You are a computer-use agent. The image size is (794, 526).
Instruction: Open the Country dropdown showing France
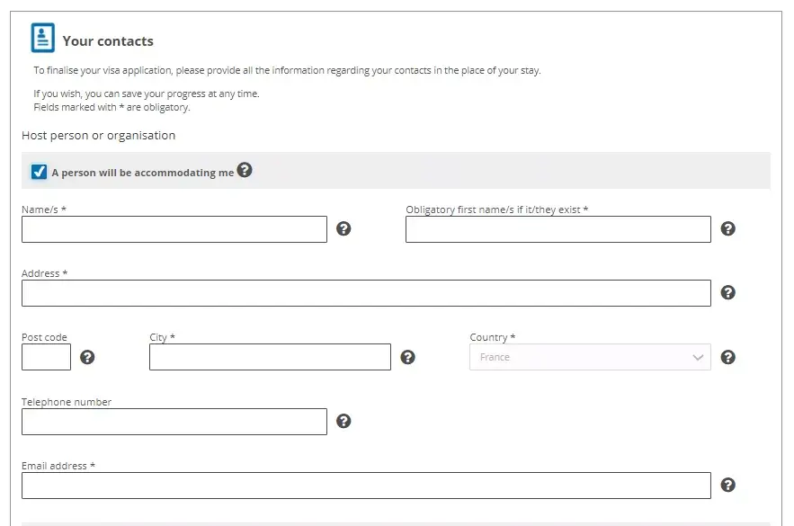[x=580, y=357]
